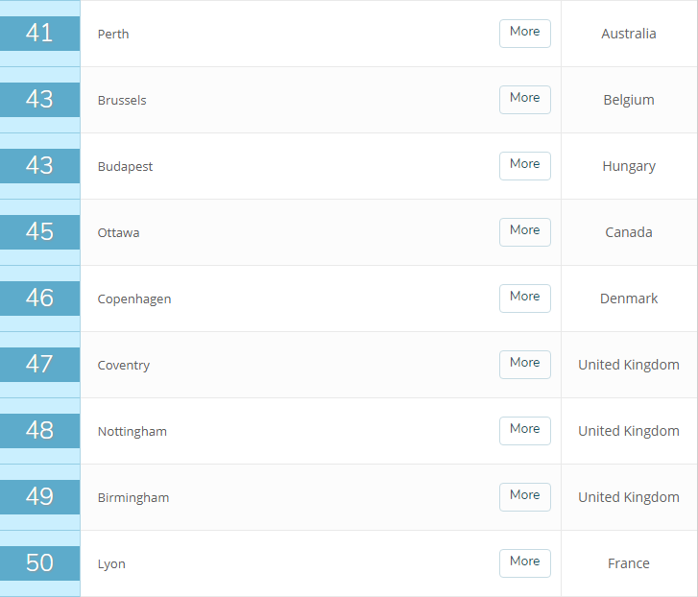Select the France country cell
This screenshot has height=597, width=698.
click(x=629, y=563)
